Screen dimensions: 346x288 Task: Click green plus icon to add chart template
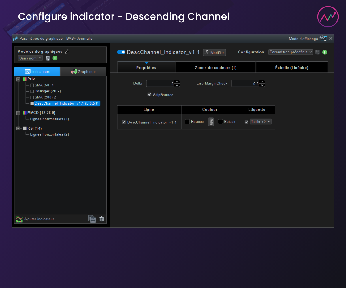click(x=55, y=58)
